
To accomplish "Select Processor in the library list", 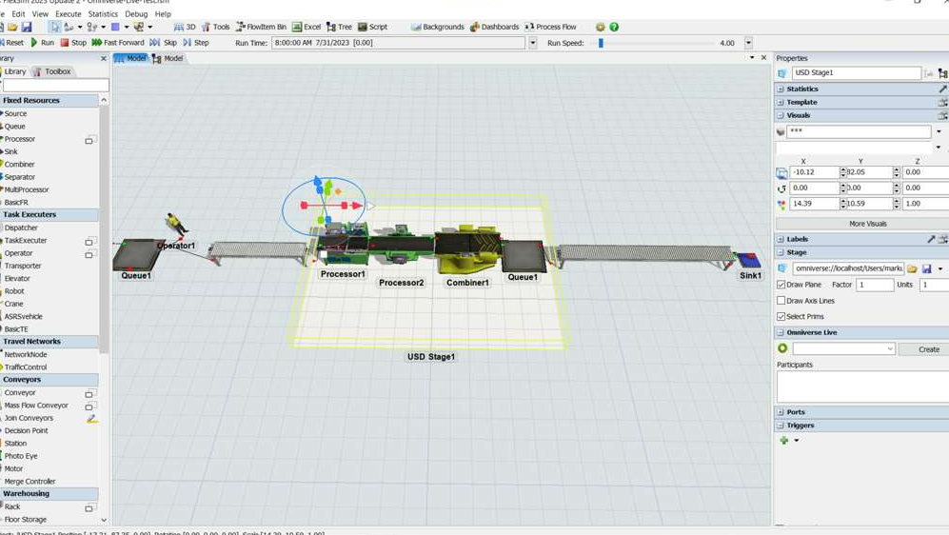I will click(20, 139).
